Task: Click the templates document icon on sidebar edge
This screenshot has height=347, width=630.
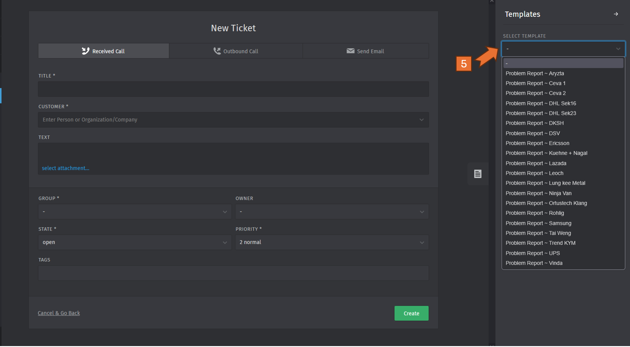Action: point(478,174)
